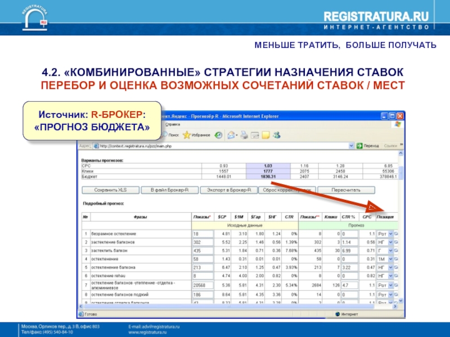Screen dimensions: 450x337
Task: Expand the address bar URL dropdown
Action: pyautogui.click(x=351, y=146)
